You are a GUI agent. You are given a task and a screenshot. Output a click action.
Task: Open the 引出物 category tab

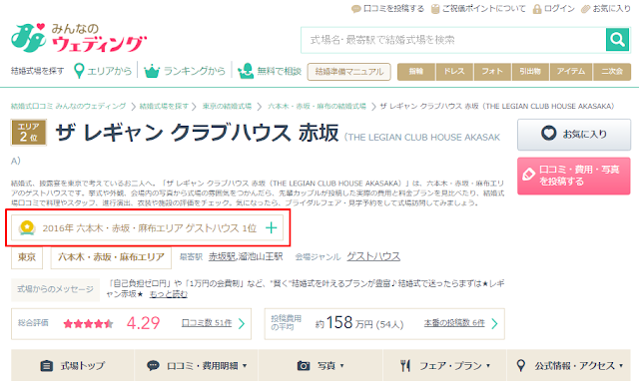(530, 72)
